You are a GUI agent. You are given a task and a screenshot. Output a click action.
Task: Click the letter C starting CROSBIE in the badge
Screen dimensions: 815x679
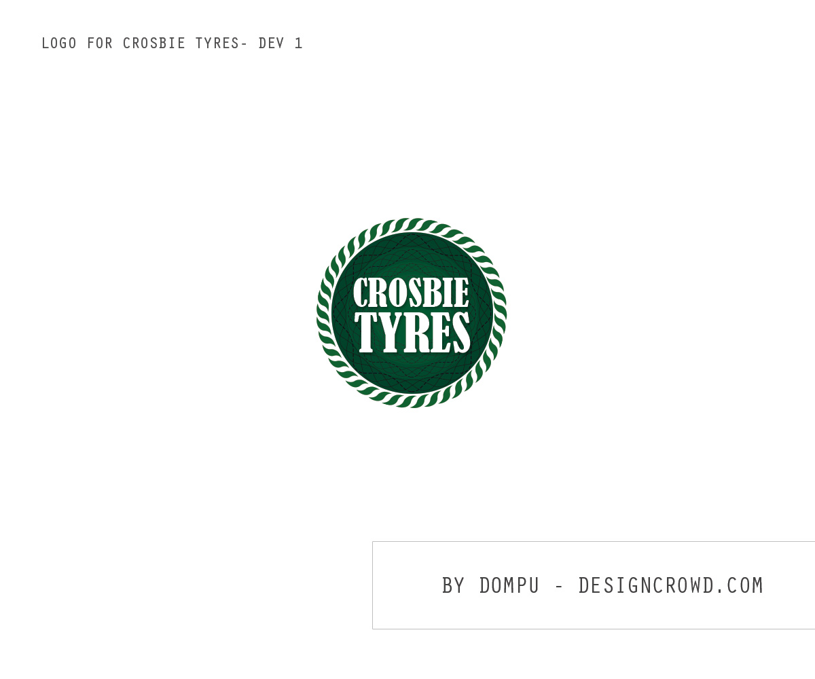click(361, 293)
